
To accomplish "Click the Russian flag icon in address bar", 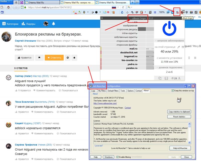I will click(x=114, y=7).
